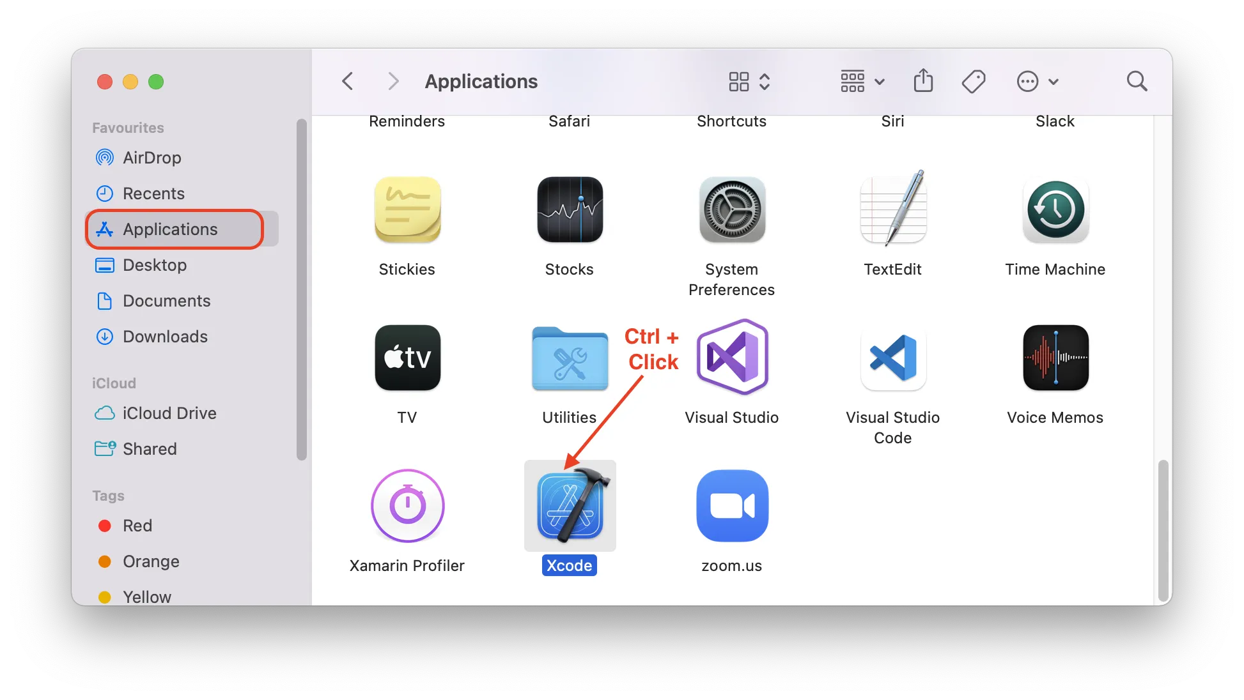Open the search field in Finder

coord(1137,81)
